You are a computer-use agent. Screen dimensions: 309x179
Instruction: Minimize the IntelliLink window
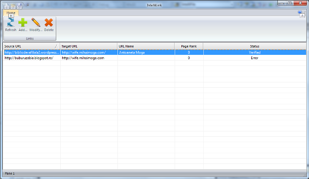click(282, 3)
